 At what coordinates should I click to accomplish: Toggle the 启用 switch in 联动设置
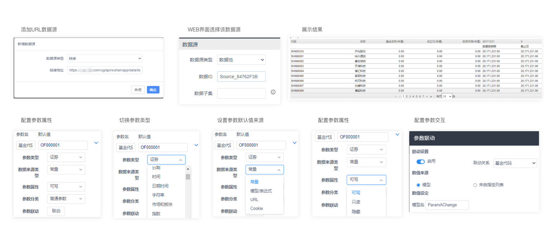421,162
